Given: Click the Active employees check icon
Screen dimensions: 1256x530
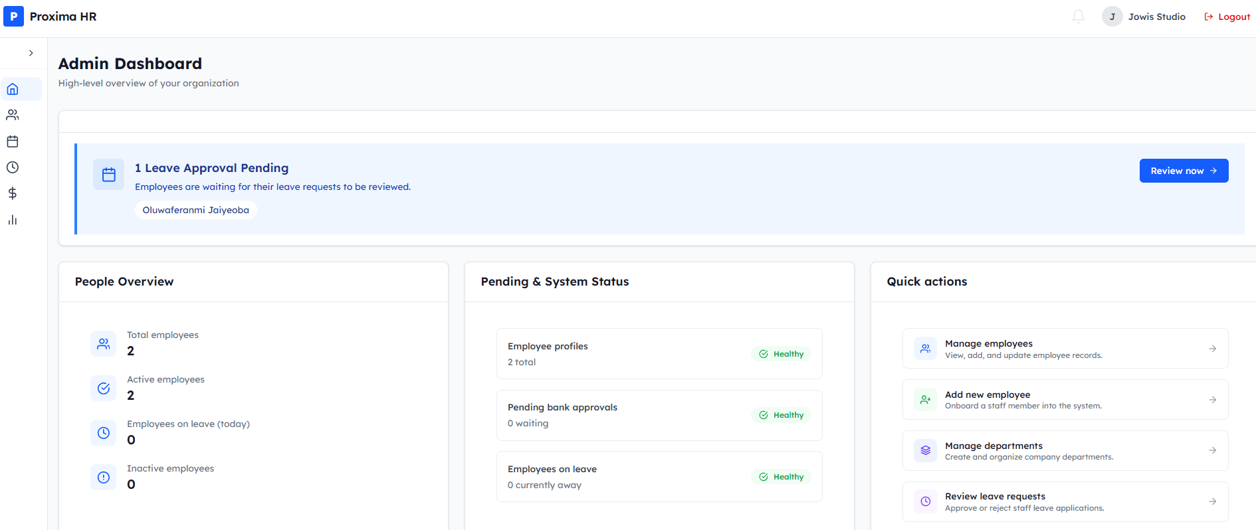Looking at the screenshot, I should (104, 389).
